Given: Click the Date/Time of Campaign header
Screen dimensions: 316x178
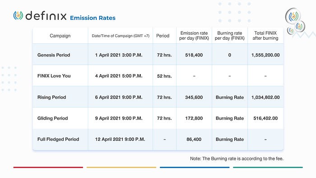Looking at the screenshot, I should pyautogui.click(x=121, y=36).
